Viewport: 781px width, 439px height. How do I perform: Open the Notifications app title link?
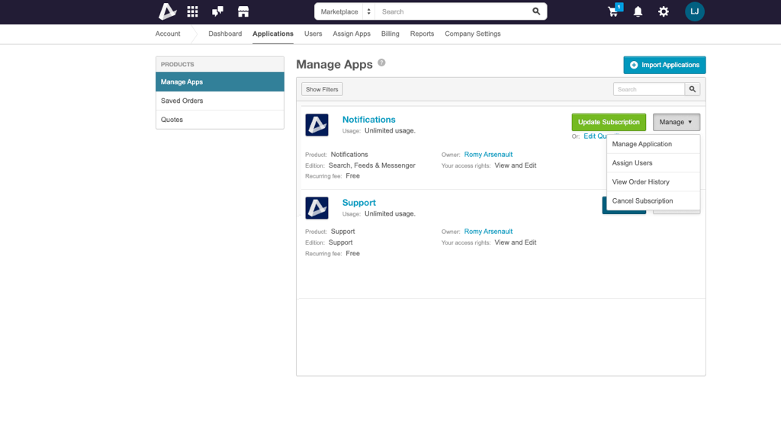(x=368, y=120)
